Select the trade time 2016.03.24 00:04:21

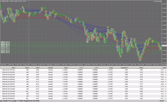(x=8, y=99)
